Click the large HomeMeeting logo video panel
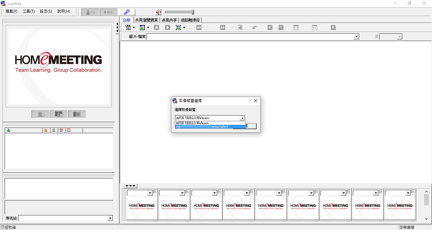This screenshot has width=432, height=230. pyautogui.click(x=59, y=67)
